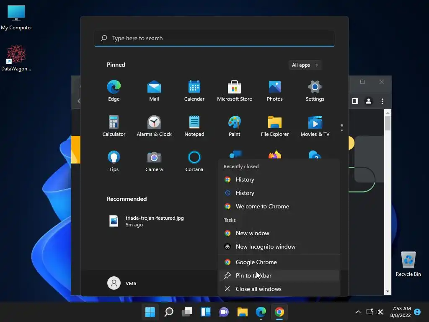The height and width of the screenshot is (322, 429).
Task: Open Edge from pinned apps
Action: pos(114,91)
